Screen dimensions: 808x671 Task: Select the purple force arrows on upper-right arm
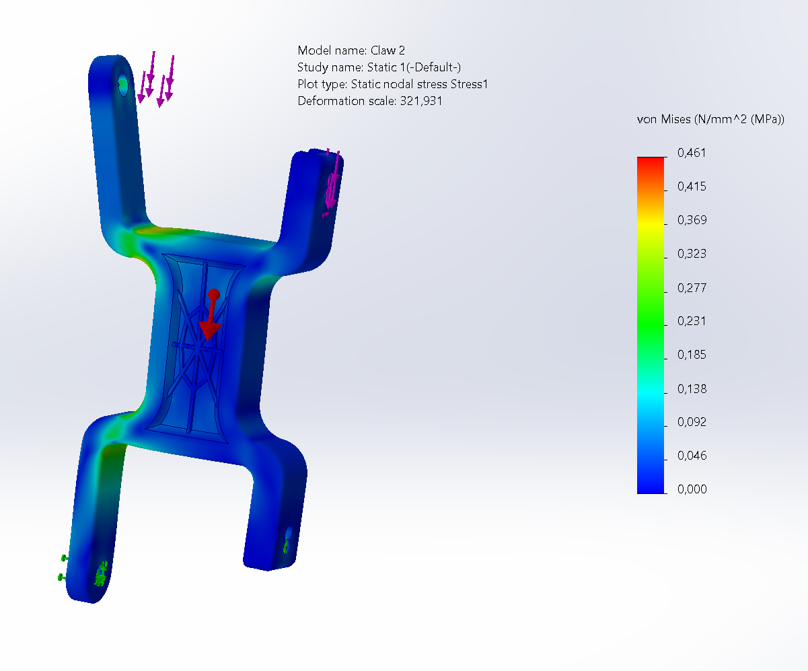331,182
